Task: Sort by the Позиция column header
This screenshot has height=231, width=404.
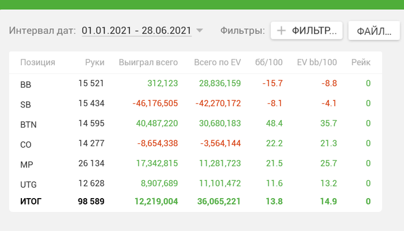Action: point(38,62)
